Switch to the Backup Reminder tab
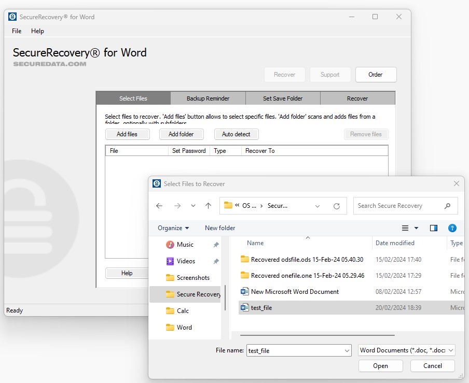 pos(208,98)
